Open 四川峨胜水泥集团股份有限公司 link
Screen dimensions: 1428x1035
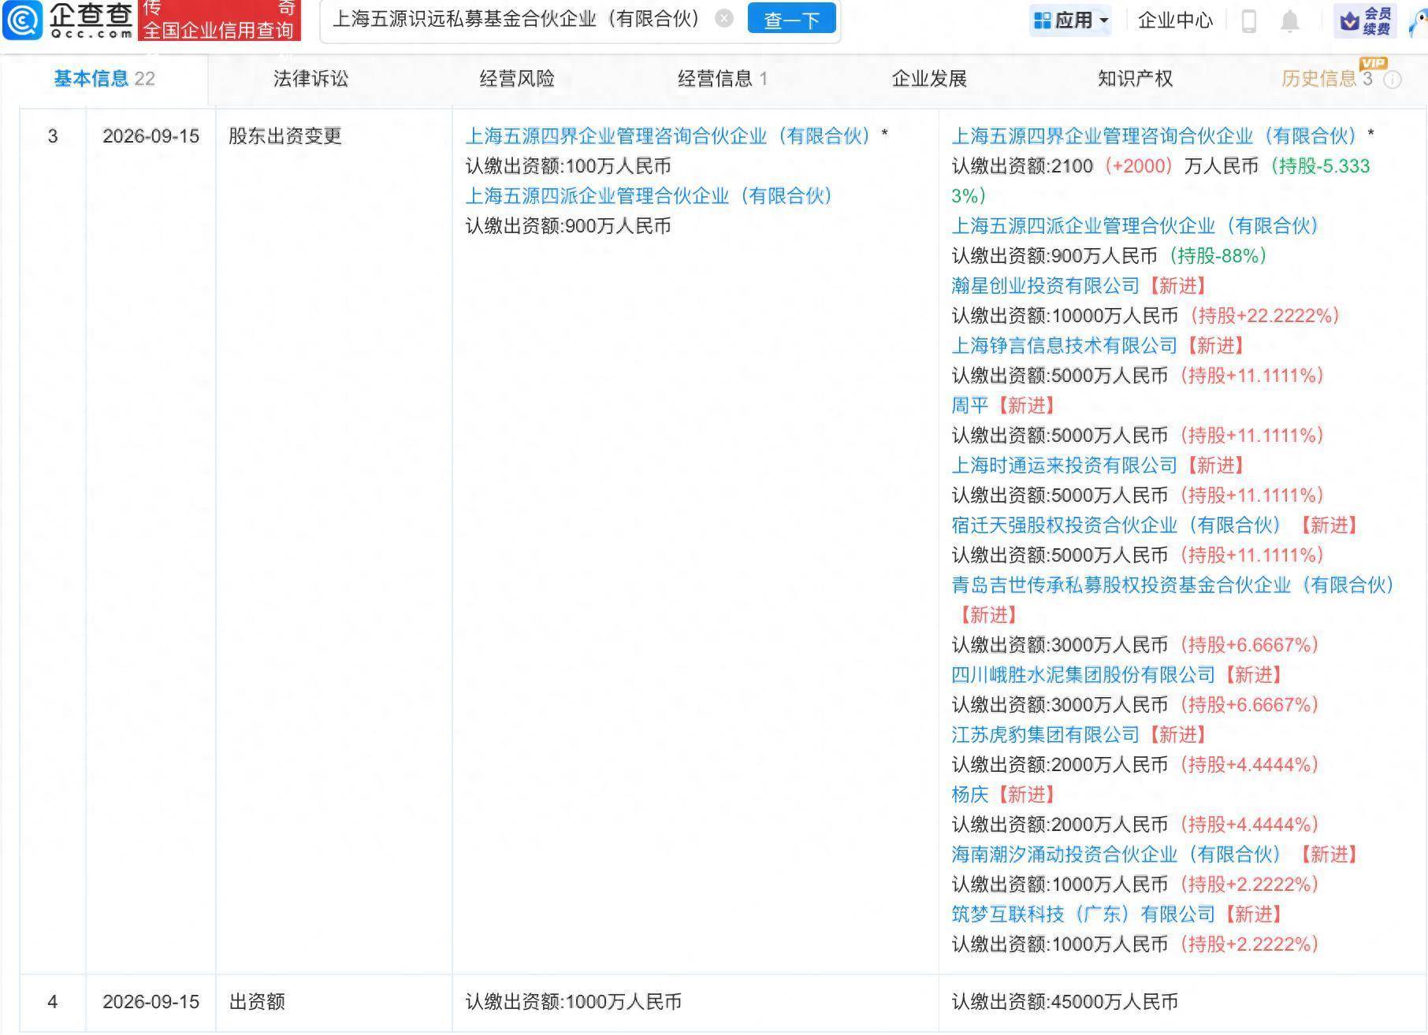1084,675
